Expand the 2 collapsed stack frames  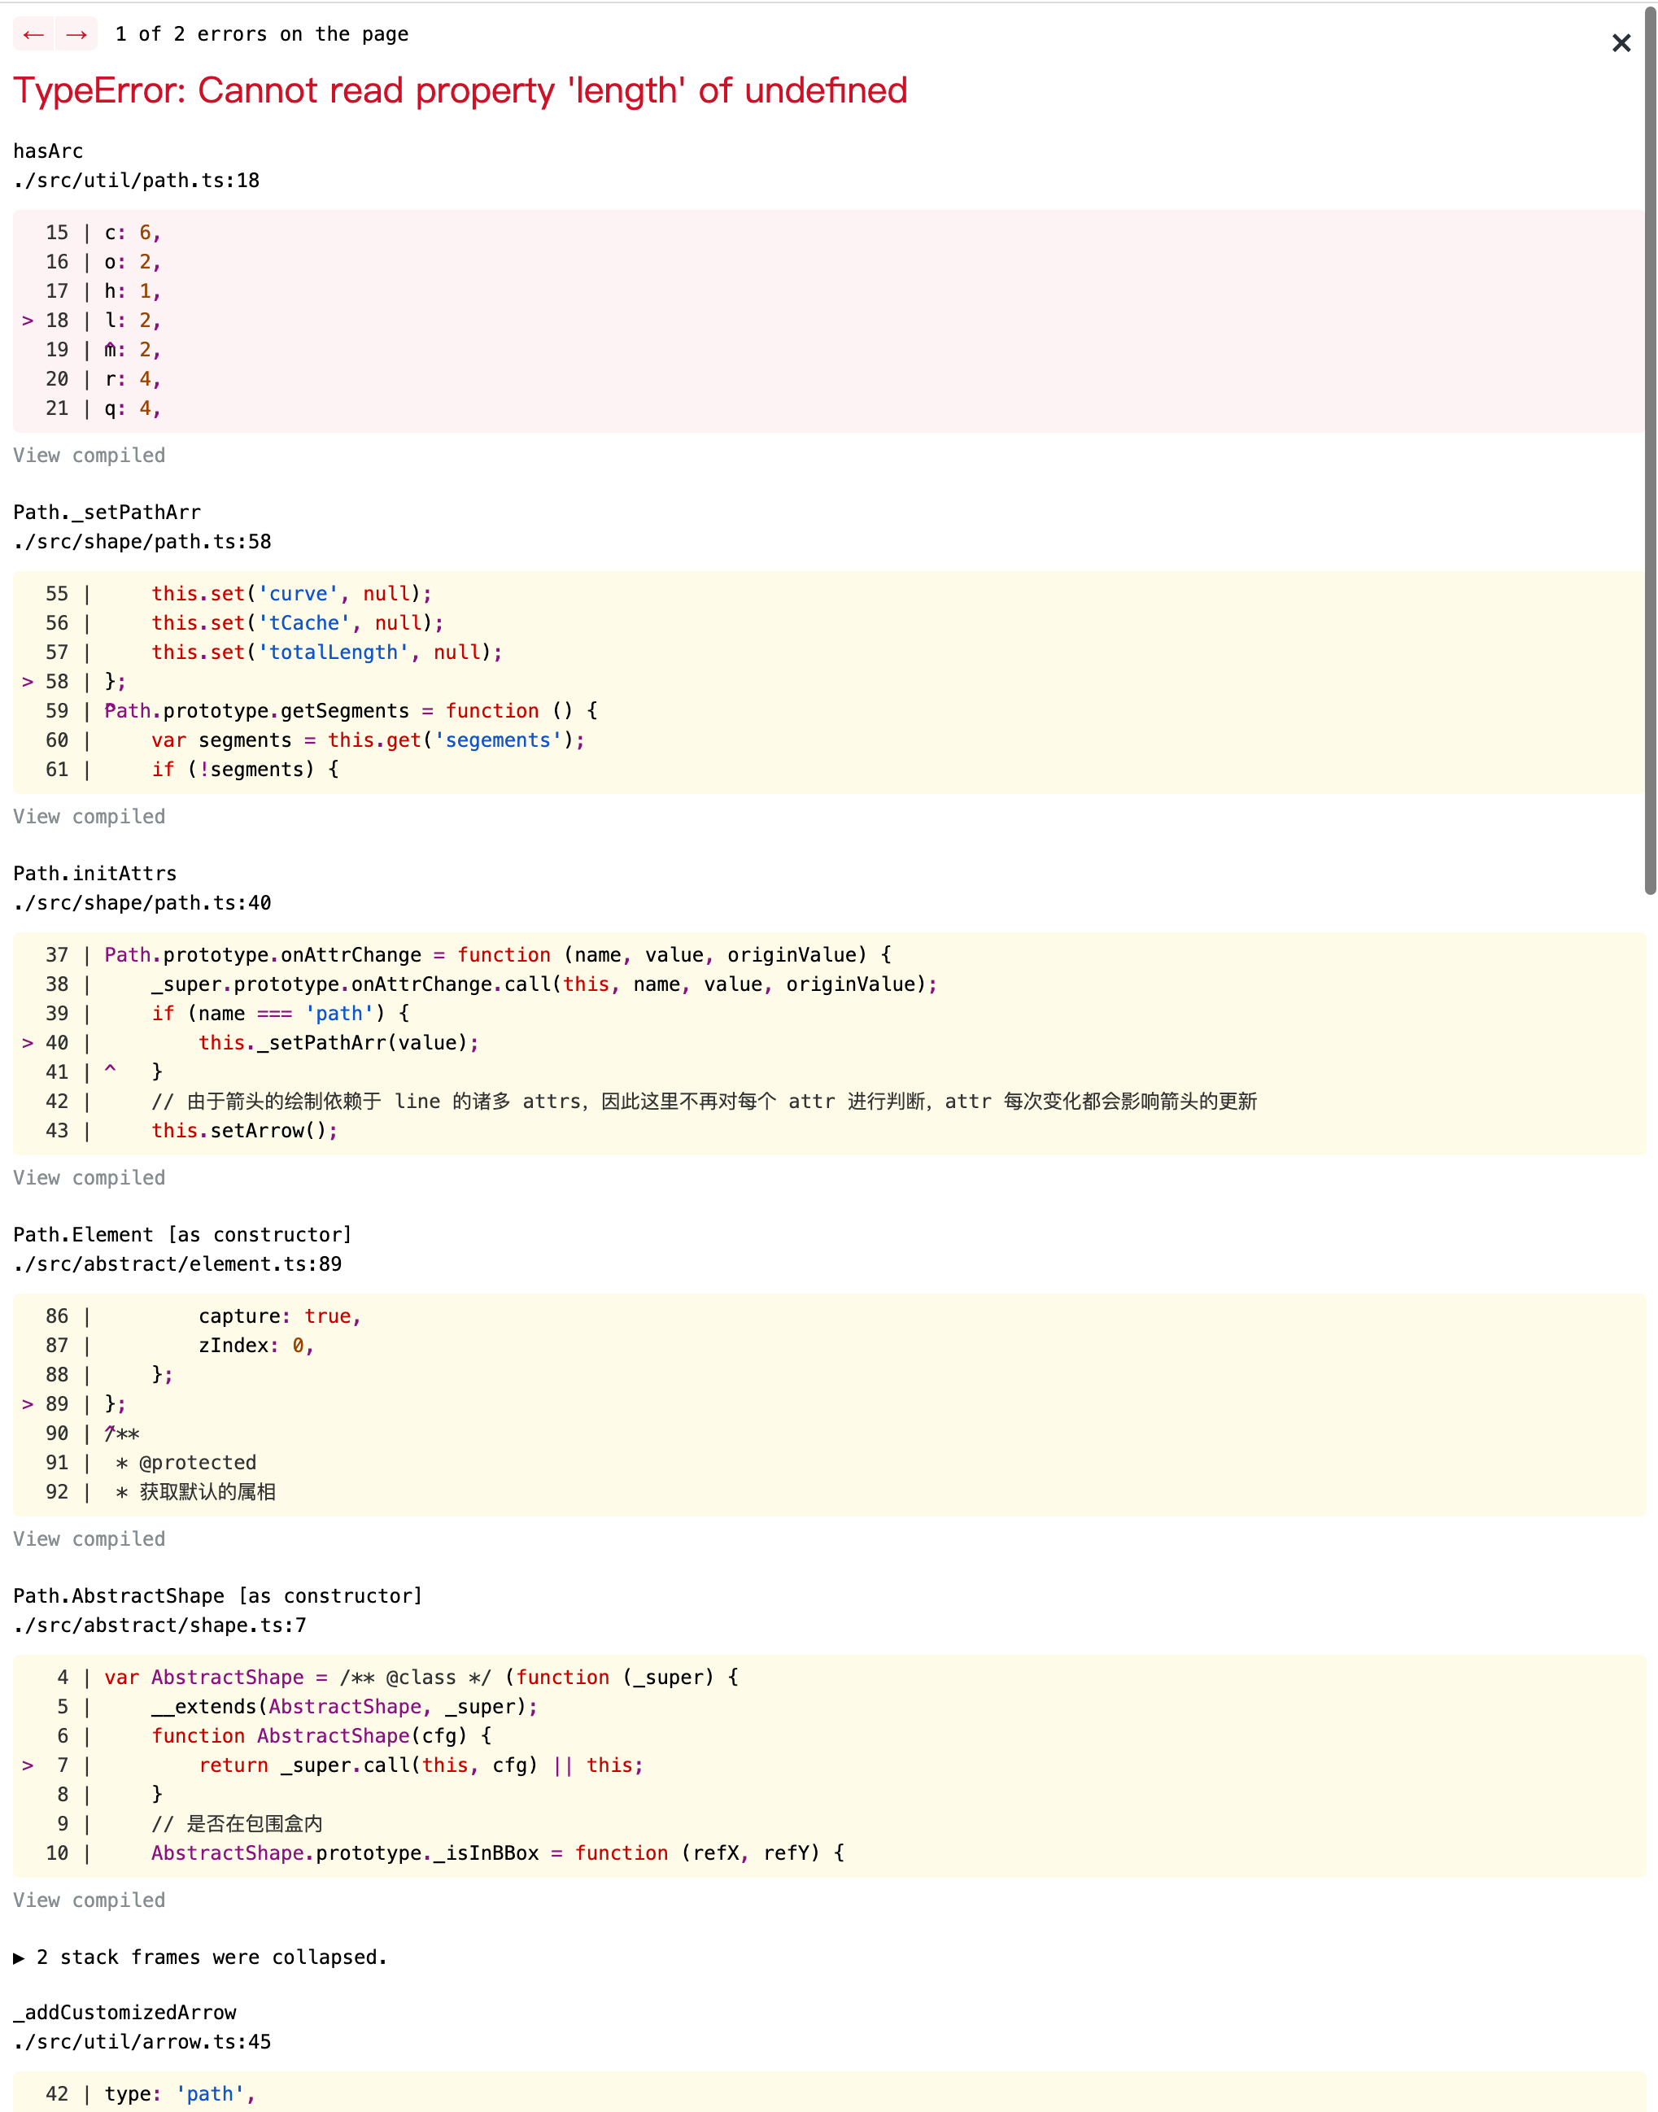click(201, 1957)
